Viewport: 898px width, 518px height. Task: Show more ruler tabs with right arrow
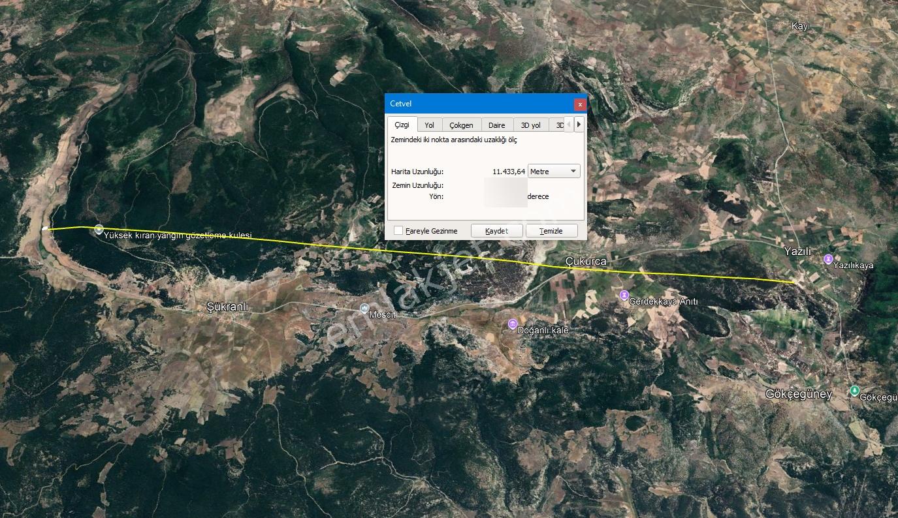pos(579,125)
